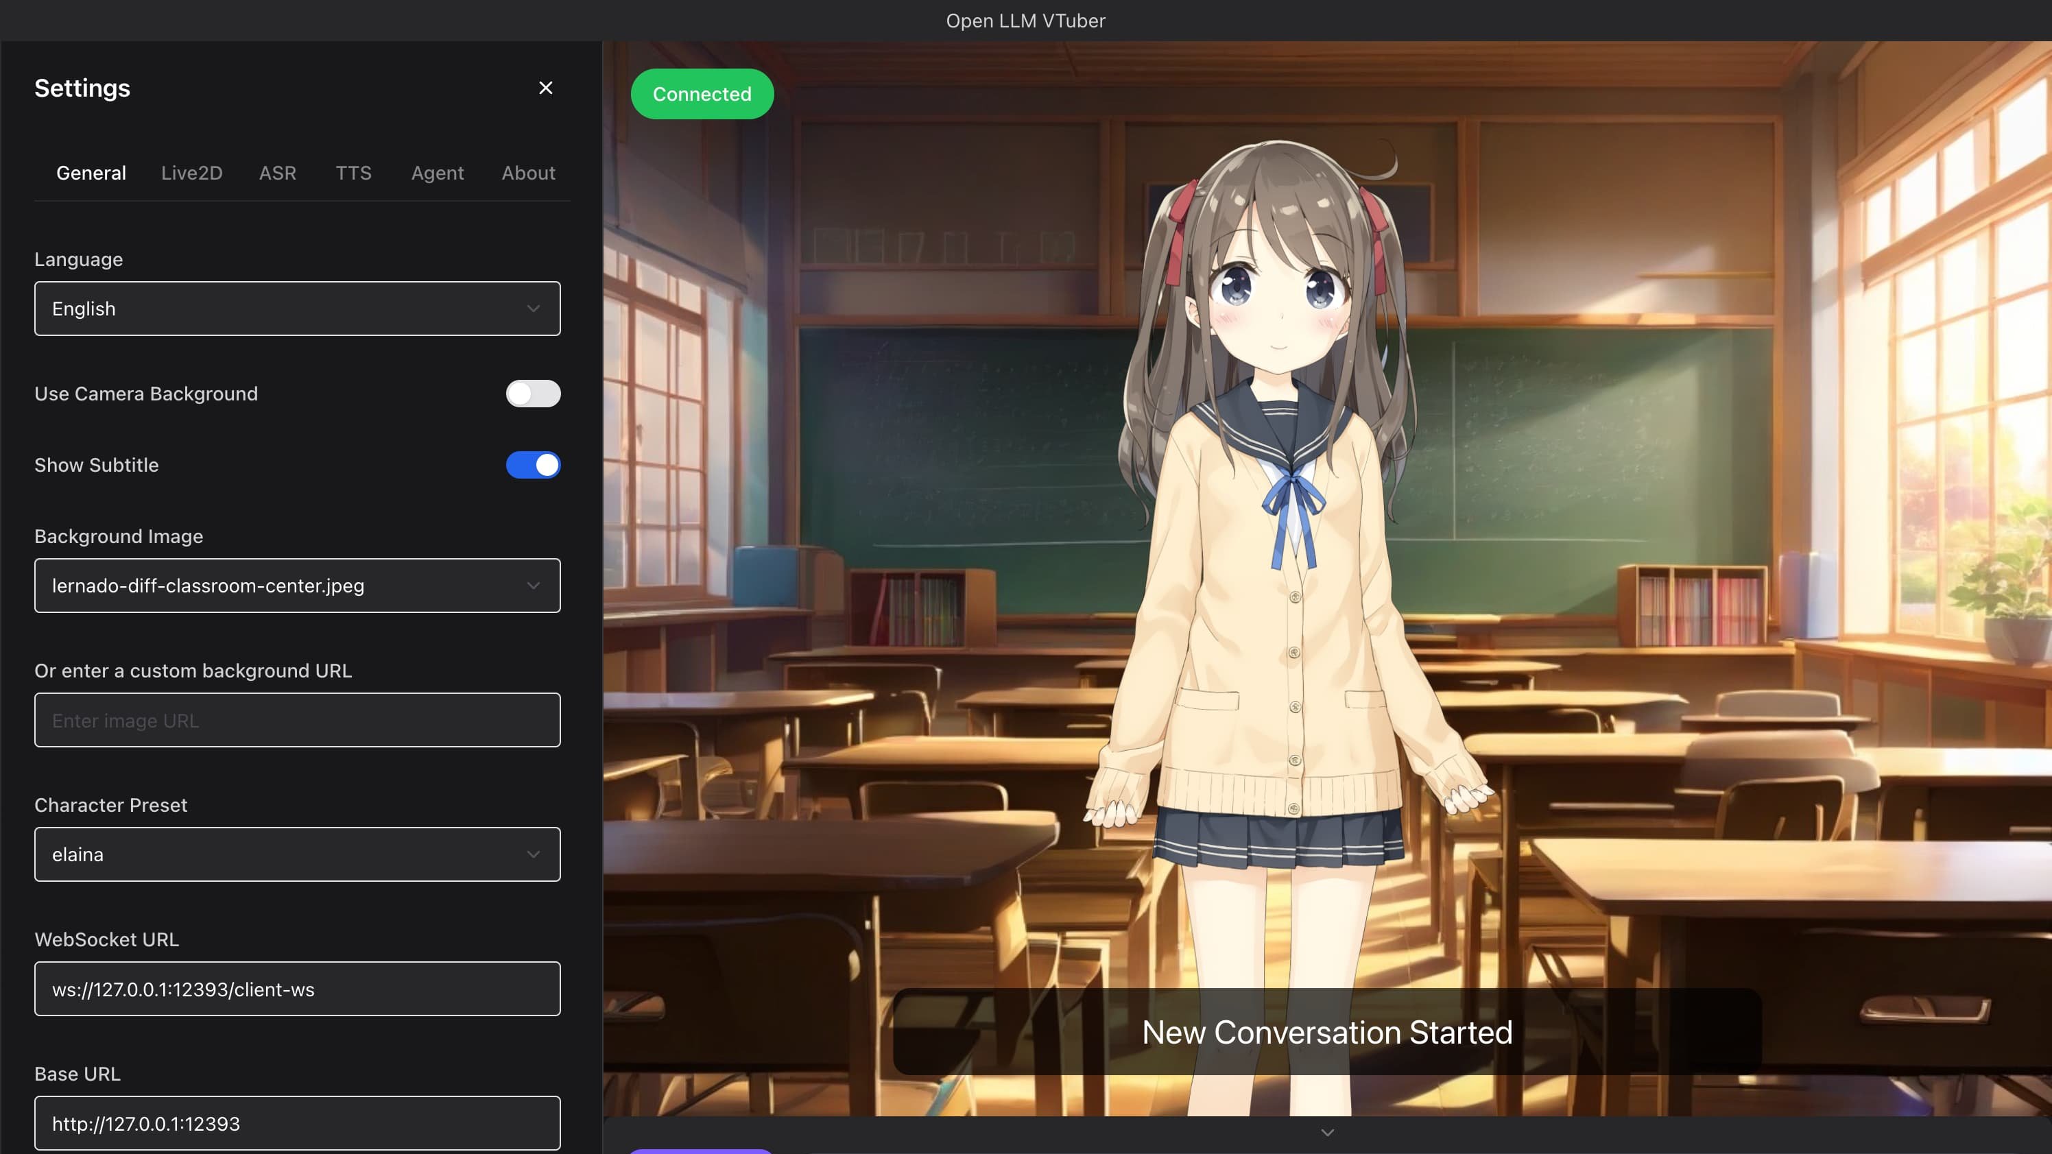Select the Agent tab
The width and height of the screenshot is (2052, 1154).
[438, 173]
